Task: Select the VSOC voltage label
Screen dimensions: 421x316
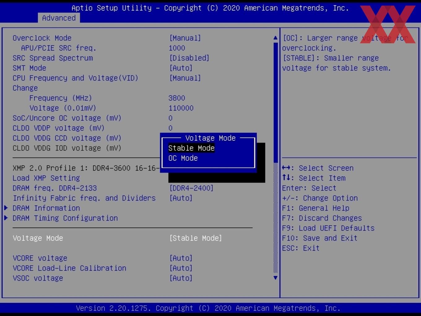Action: point(38,278)
